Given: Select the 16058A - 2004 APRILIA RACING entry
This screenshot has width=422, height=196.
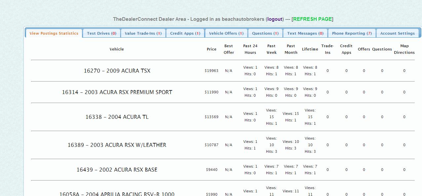Looking at the screenshot, I should pos(117,194).
